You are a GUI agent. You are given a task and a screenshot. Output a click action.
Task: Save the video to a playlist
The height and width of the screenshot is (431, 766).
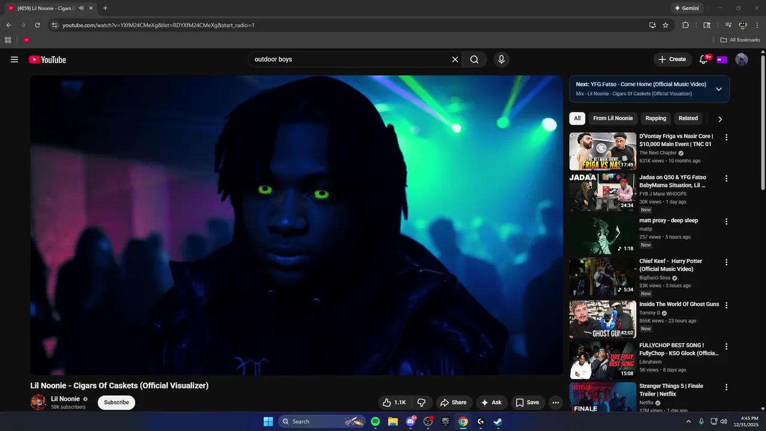[x=527, y=402]
